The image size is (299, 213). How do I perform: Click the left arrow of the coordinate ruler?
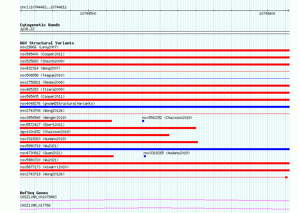[21, 11]
